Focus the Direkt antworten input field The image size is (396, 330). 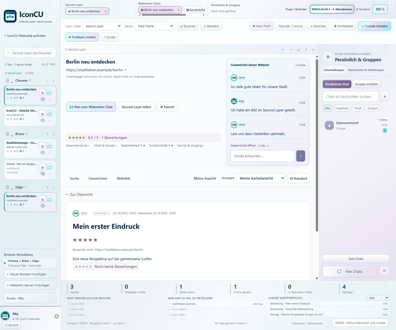pos(263,156)
